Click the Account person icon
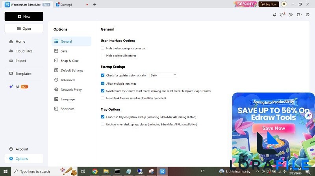 (11, 149)
